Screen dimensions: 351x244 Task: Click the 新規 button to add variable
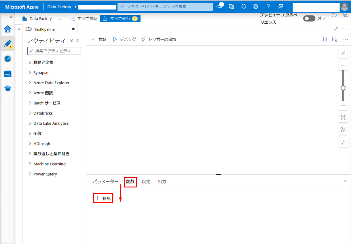(103, 198)
